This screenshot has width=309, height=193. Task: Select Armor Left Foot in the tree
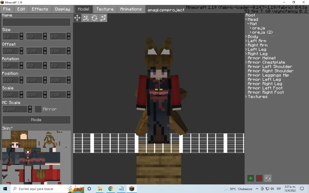click(265, 88)
